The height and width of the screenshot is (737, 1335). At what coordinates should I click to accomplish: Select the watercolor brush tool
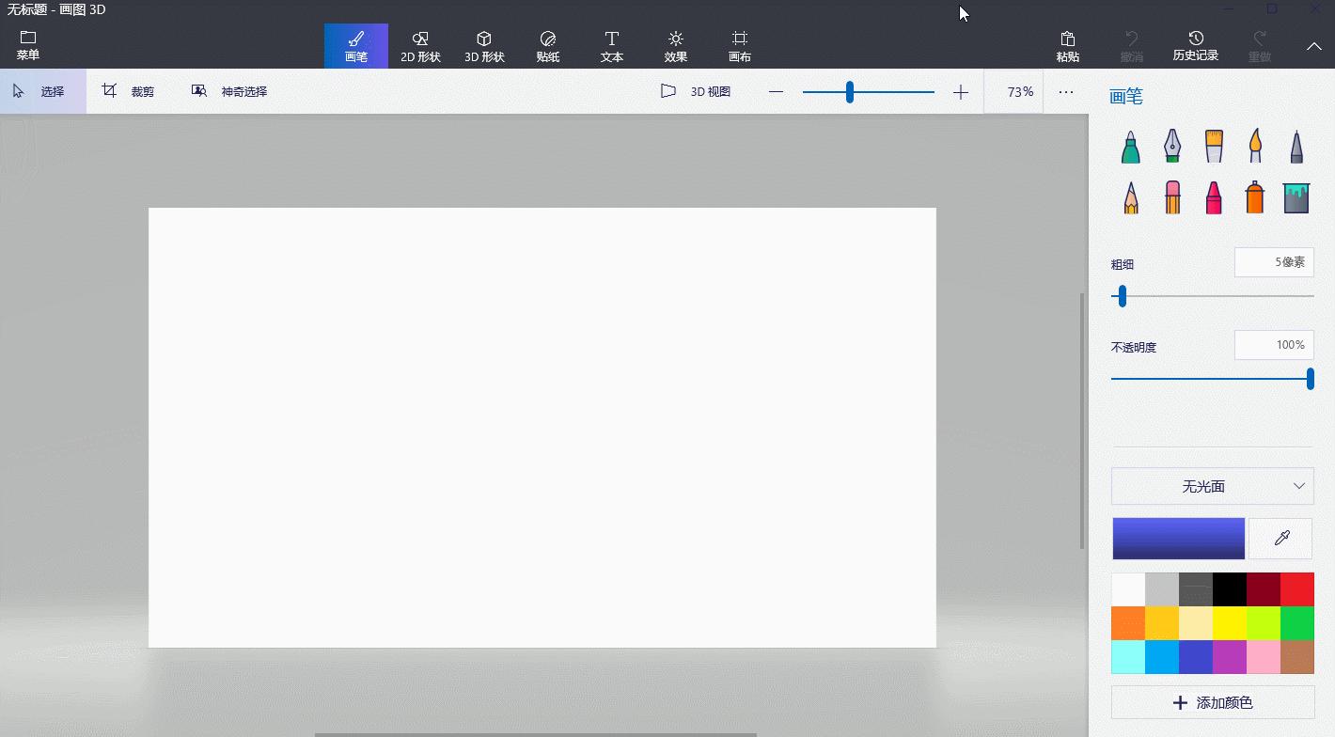pos(1255,146)
